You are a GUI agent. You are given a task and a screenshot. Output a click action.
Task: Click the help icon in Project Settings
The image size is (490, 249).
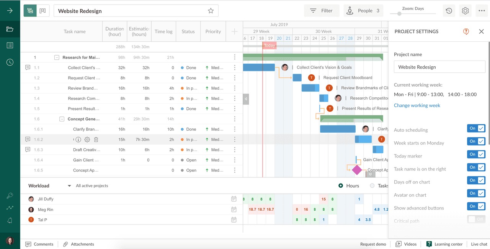[x=466, y=31]
